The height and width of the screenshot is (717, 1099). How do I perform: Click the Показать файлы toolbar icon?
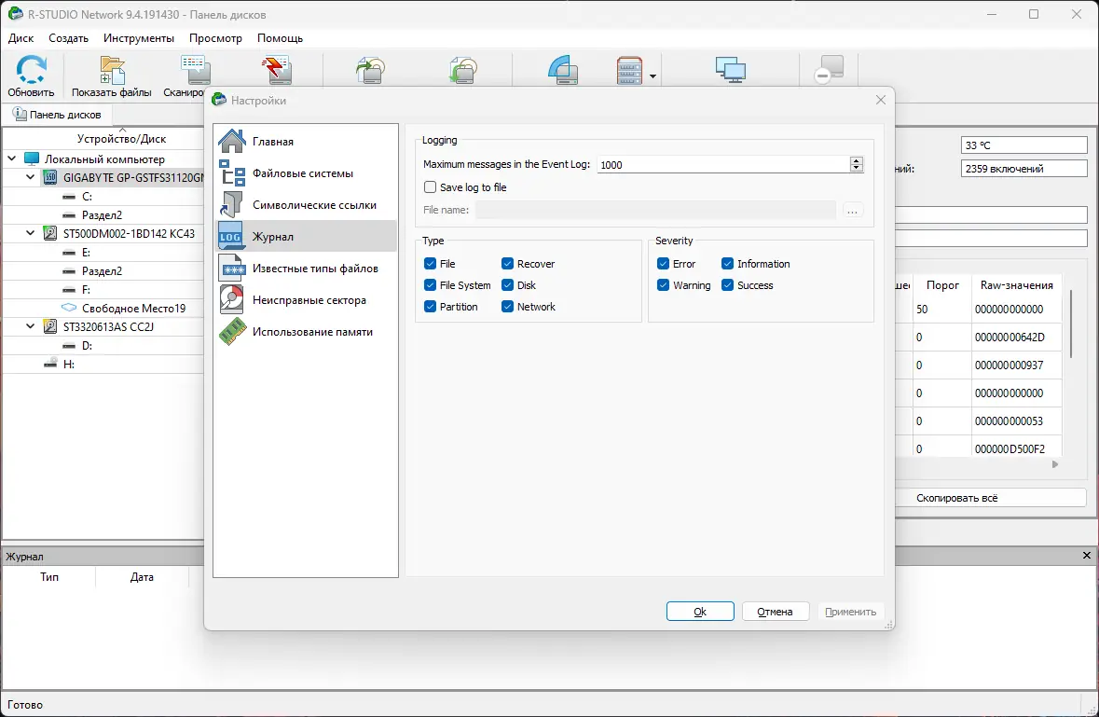111,70
